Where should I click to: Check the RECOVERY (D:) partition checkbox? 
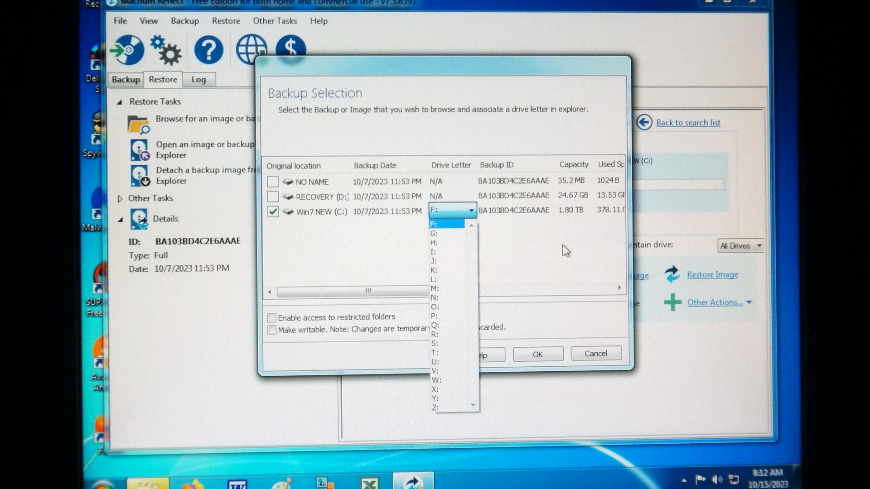tap(273, 197)
